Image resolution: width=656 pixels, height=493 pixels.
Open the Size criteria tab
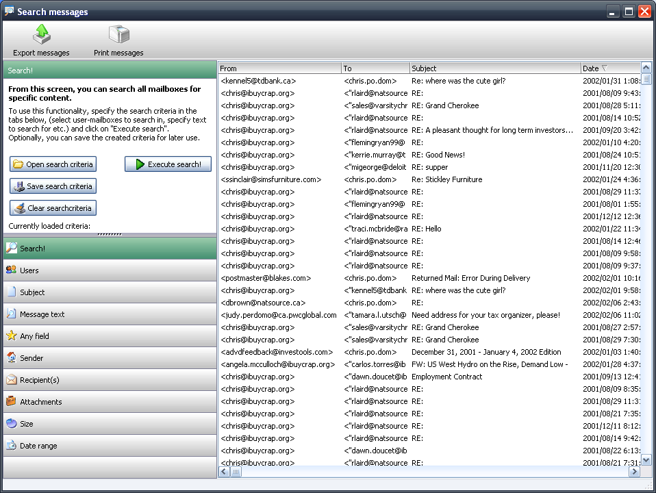[110, 424]
